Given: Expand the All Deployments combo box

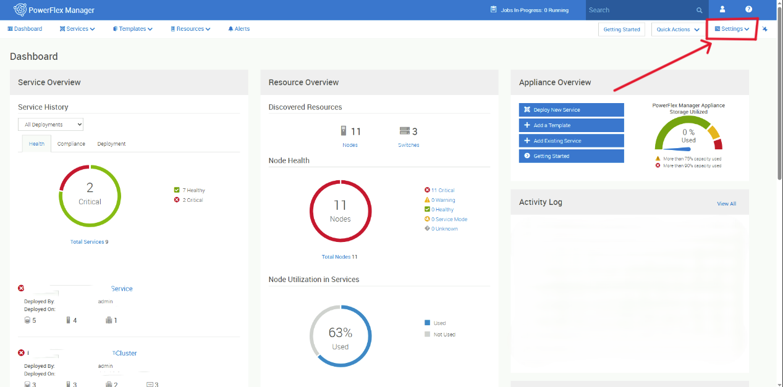Looking at the screenshot, I should (x=51, y=125).
